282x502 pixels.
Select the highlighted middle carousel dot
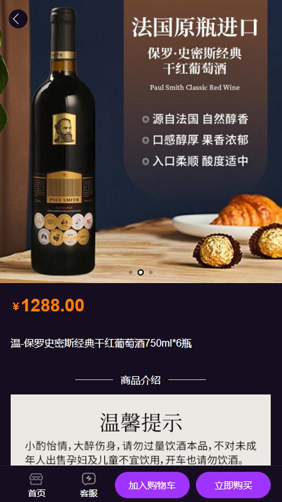click(141, 272)
